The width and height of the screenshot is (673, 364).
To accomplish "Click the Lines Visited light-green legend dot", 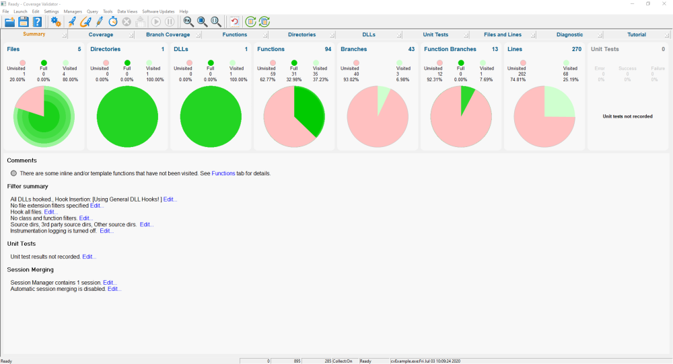I will [566, 63].
